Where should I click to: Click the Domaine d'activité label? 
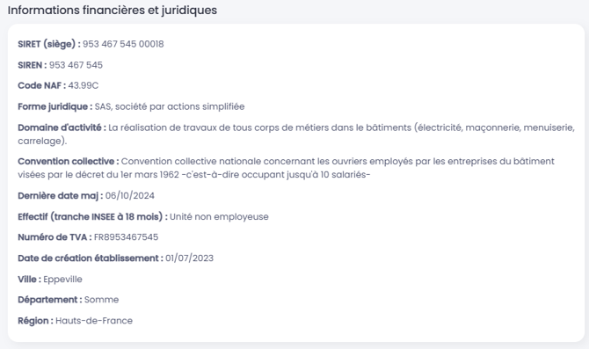[62, 127]
